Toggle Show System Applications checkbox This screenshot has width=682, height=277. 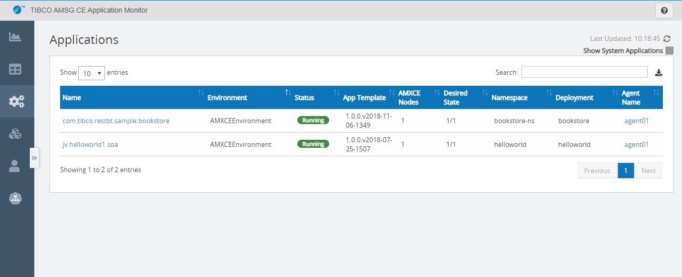click(x=669, y=50)
